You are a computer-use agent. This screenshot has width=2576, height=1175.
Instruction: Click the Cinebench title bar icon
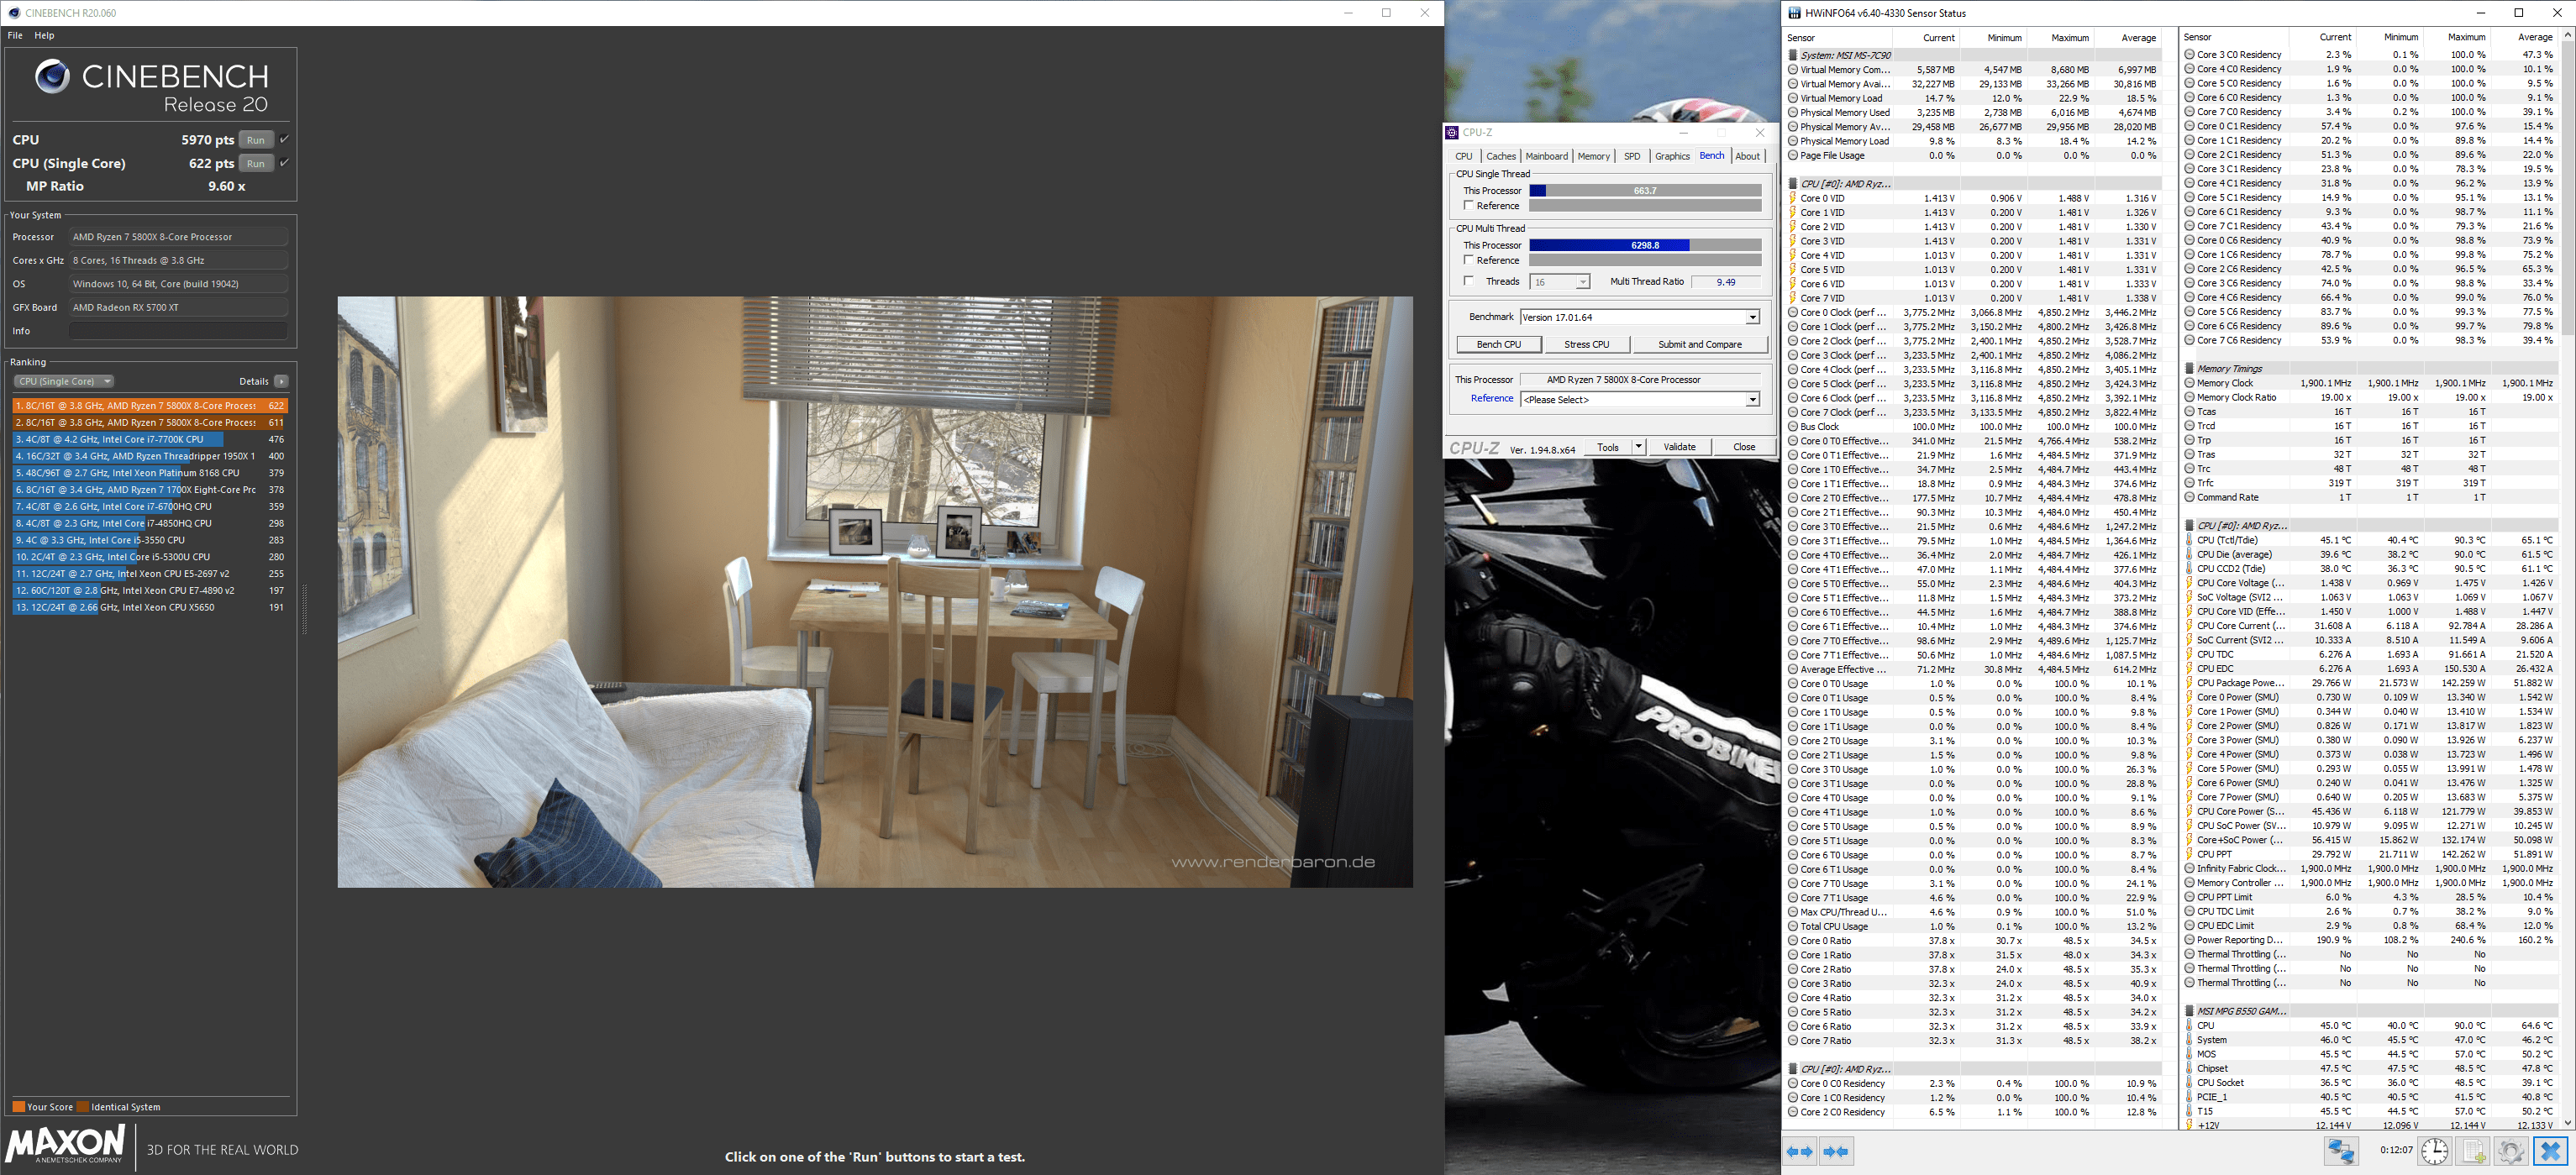click(13, 13)
